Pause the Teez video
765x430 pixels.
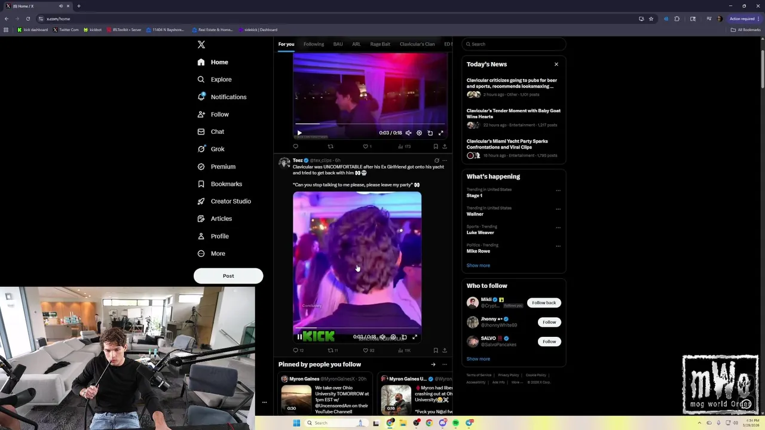(x=299, y=337)
